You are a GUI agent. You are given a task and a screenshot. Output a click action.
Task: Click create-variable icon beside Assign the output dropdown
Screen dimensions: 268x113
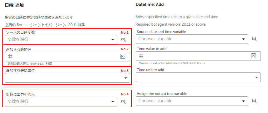tap(255, 101)
